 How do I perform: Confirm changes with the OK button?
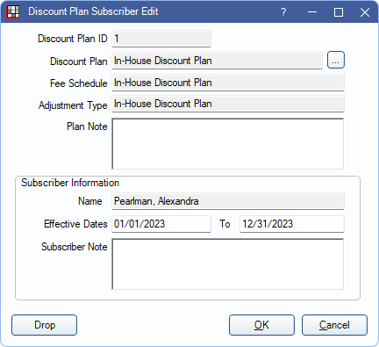coord(261,325)
